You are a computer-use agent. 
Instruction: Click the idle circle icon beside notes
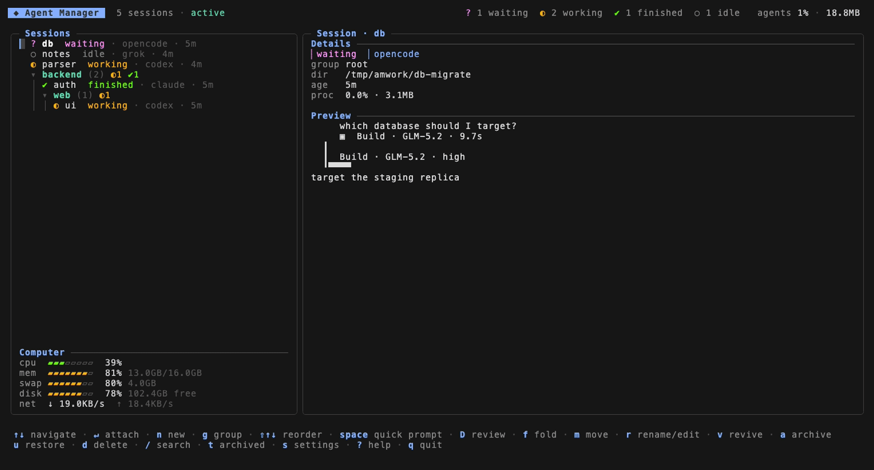[x=34, y=54]
